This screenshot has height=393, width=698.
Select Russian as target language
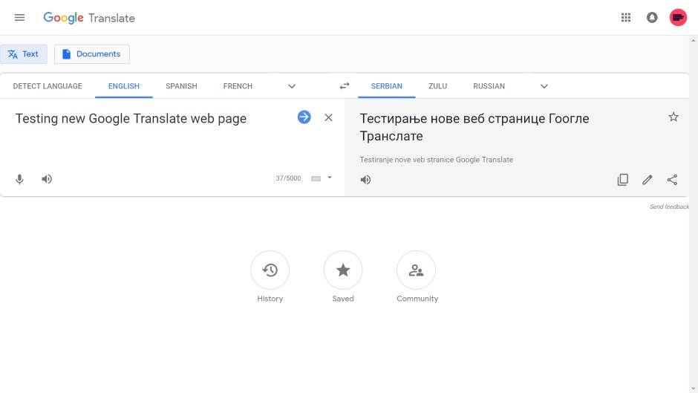(x=489, y=86)
